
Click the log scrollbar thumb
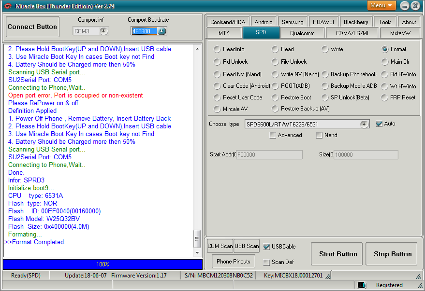(197, 239)
